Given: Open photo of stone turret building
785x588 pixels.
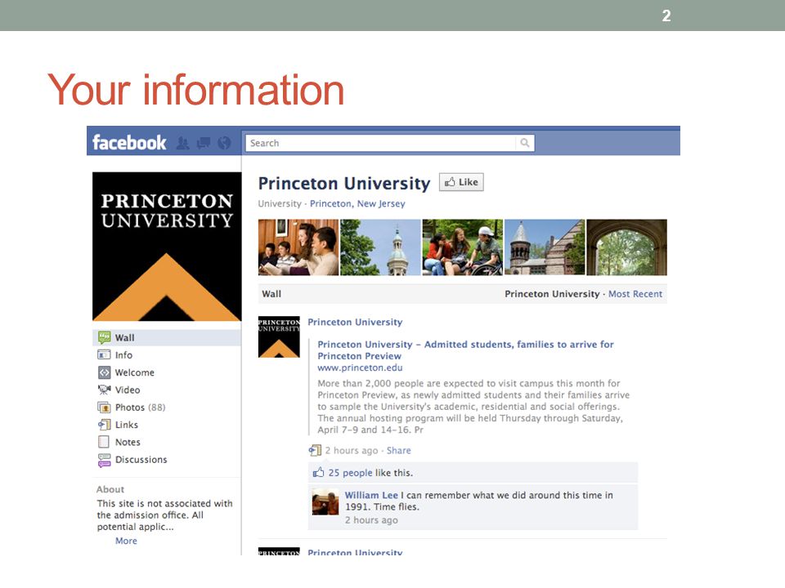Looking at the screenshot, I should [545, 247].
